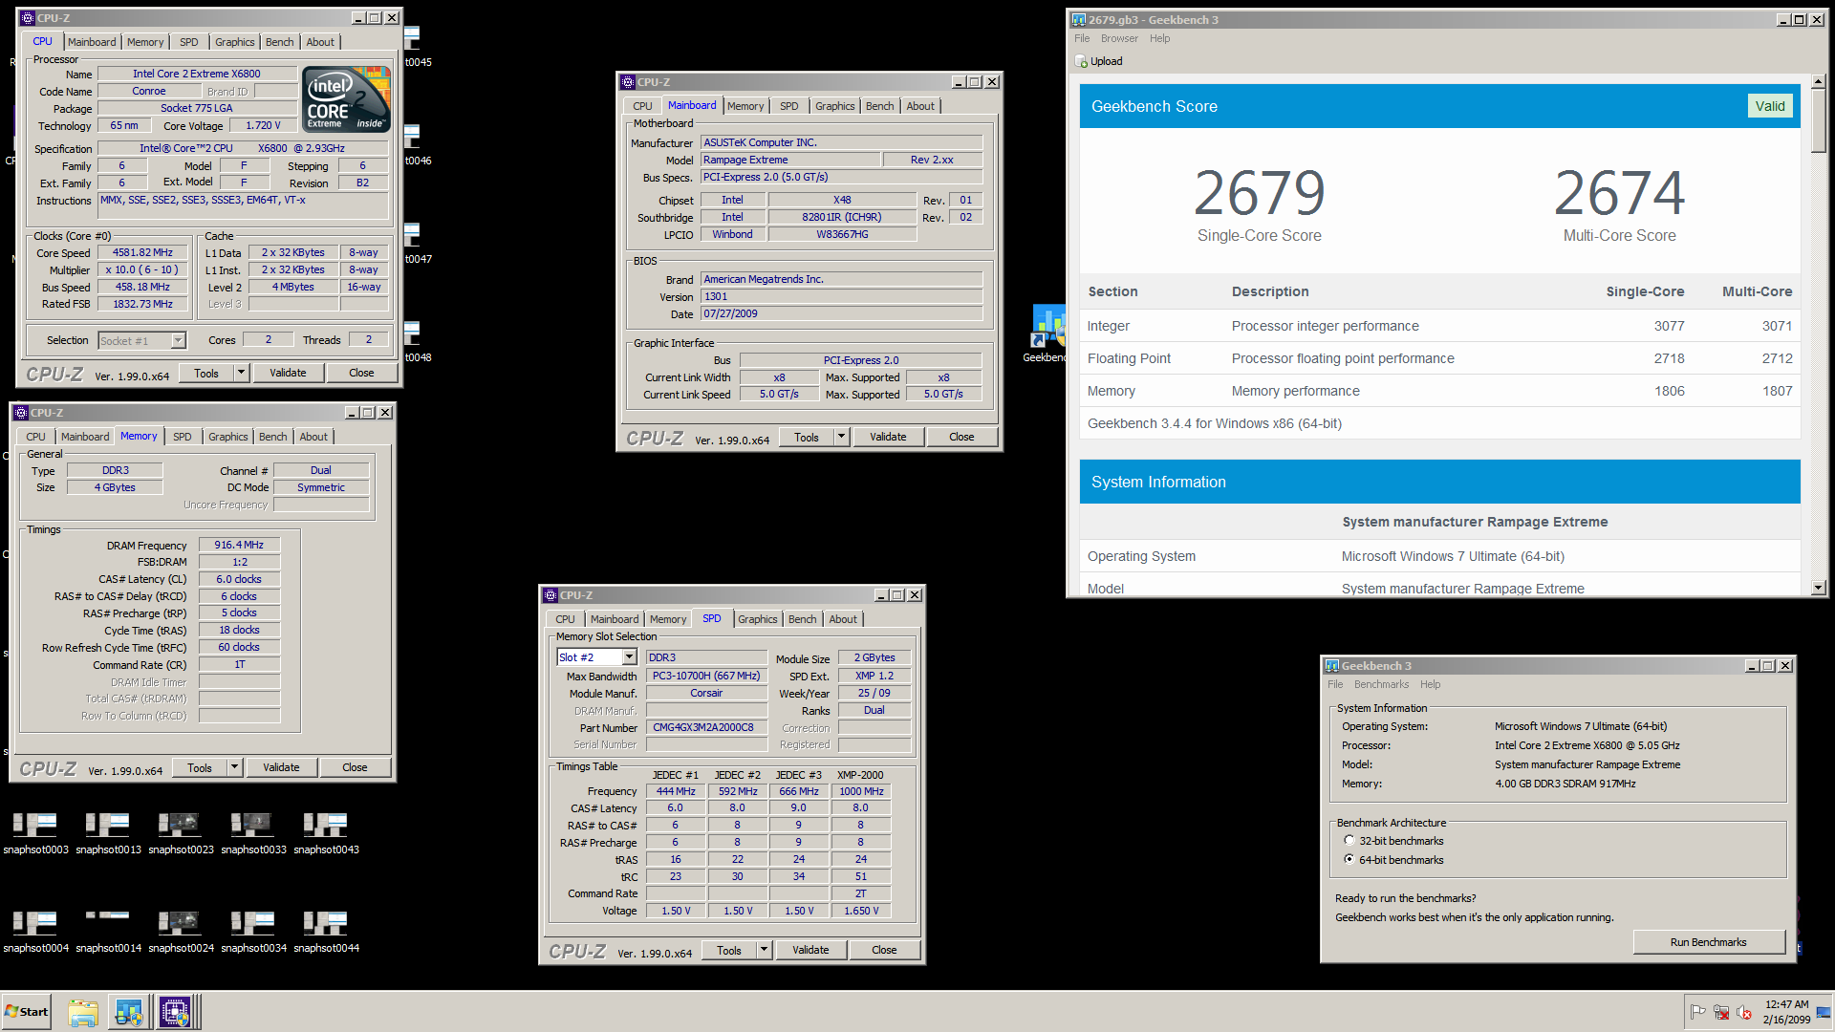1835x1032 pixels.
Task: Click the Valid badge in Geekbench Score header
Action: 1769,106
